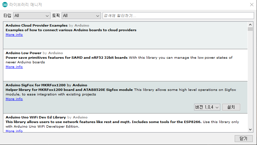
Task: Open More info for Arduino Low Power
Action: point(14,67)
